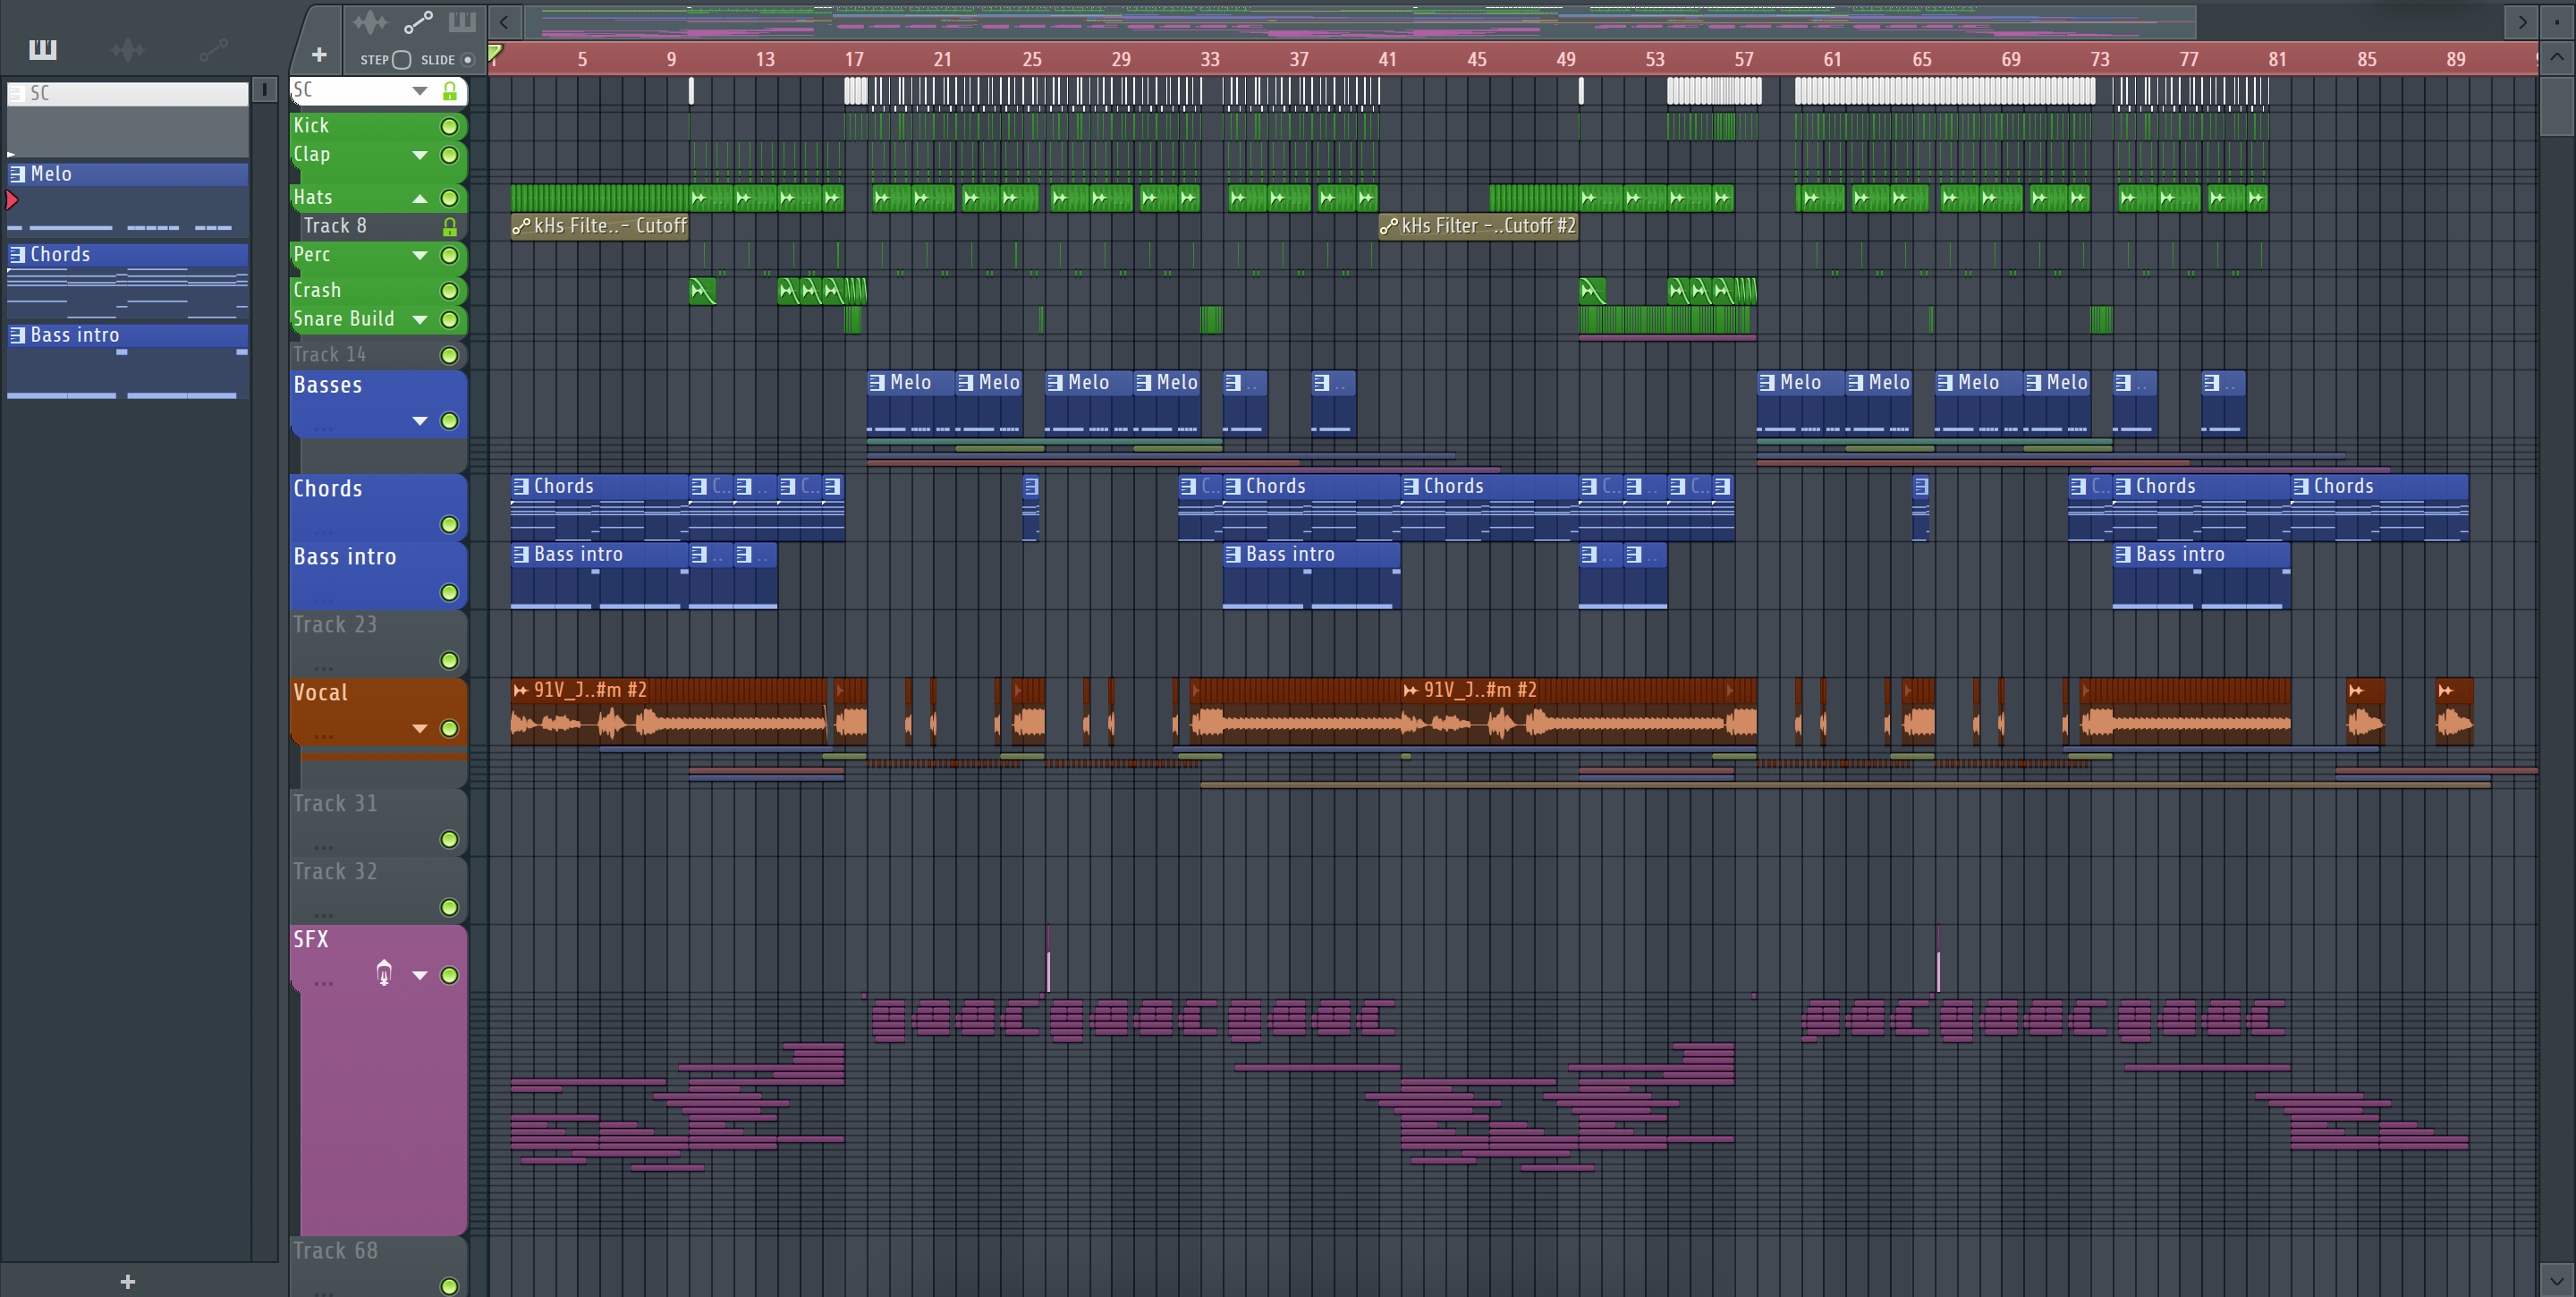The image size is (2576, 1297).
Task: Select first Melo pattern clip at bar 17
Action: click(x=910, y=404)
